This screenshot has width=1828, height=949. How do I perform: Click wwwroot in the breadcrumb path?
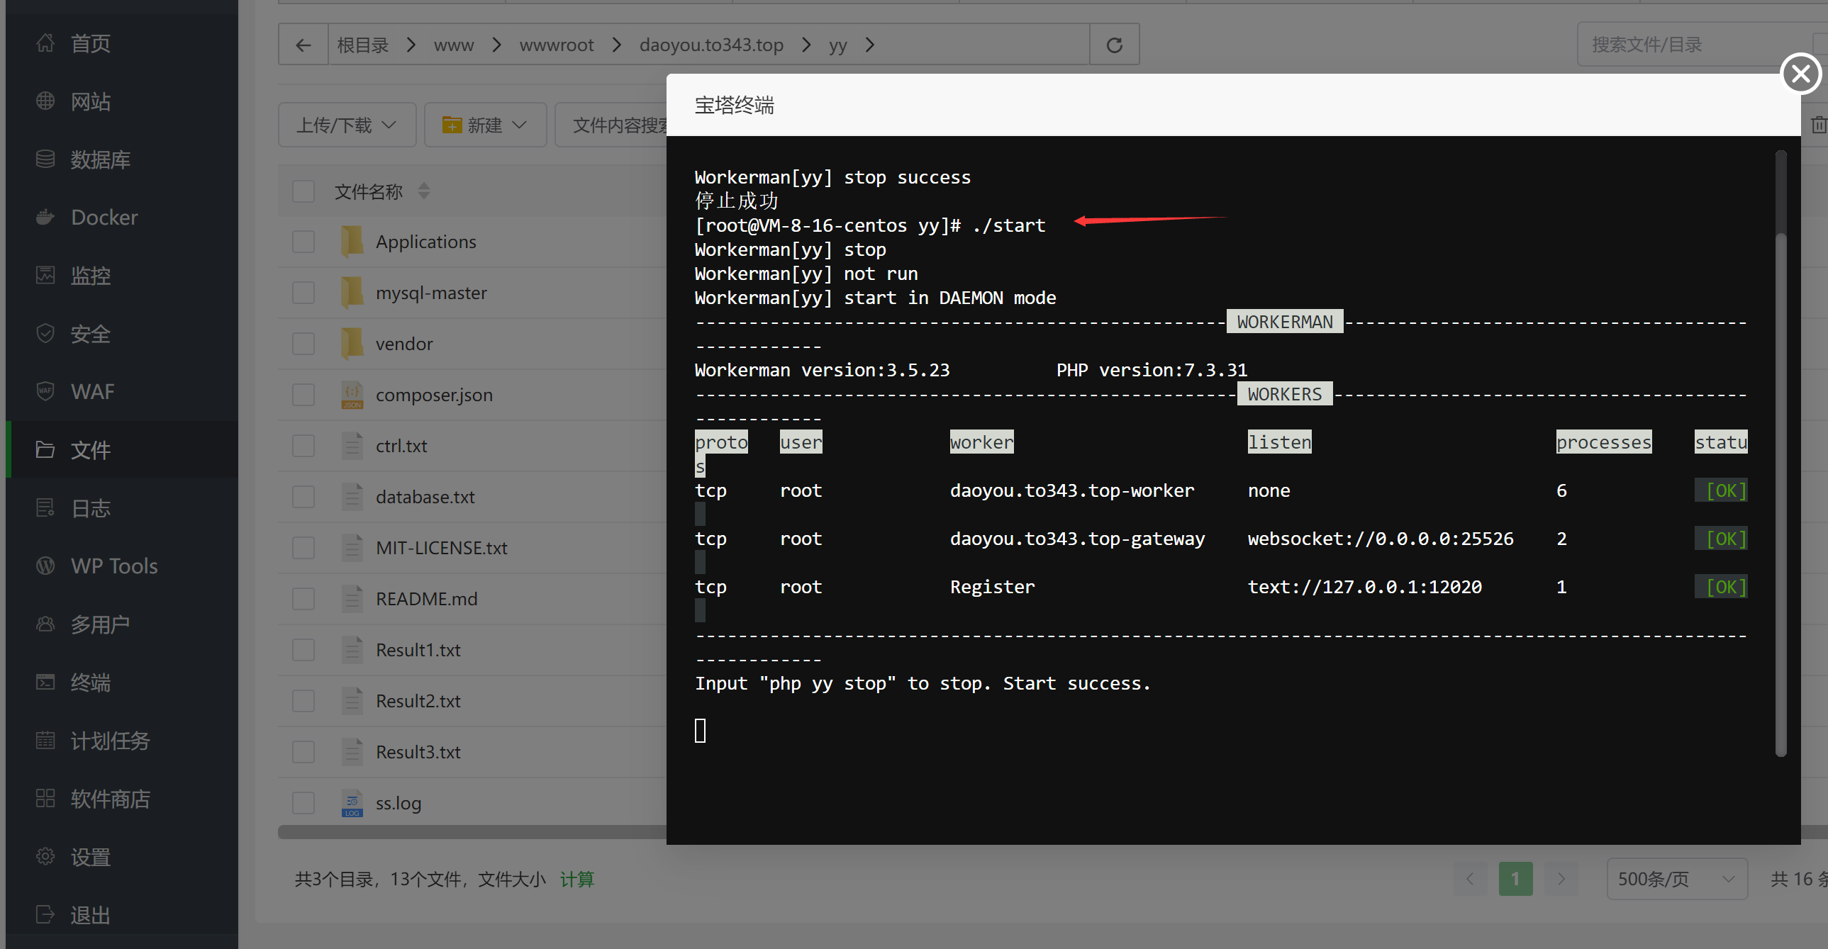(556, 45)
